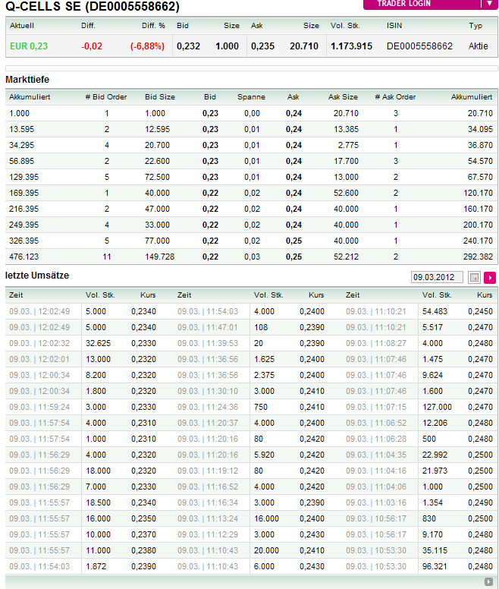
Task: Click the Q-CELLS SE title
Action: [93, 7]
